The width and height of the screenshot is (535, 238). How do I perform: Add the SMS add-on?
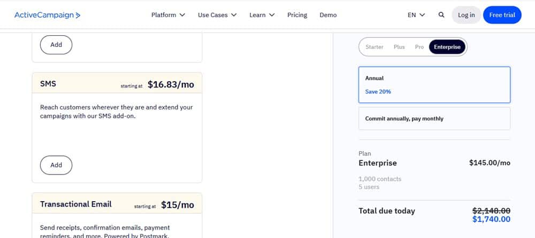pos(56,165)
